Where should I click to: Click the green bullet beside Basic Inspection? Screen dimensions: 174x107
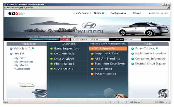point(52,49)
